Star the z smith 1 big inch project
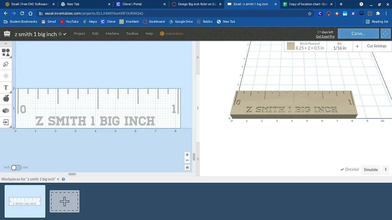Image resolution: width=392 pixels, height=220 pixels. click(60, 34)
